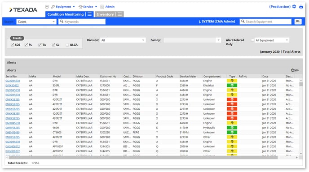Open the Admin menu
This screenshot has height=172, width=309.
pyautogui.click(x=110, y=7)
